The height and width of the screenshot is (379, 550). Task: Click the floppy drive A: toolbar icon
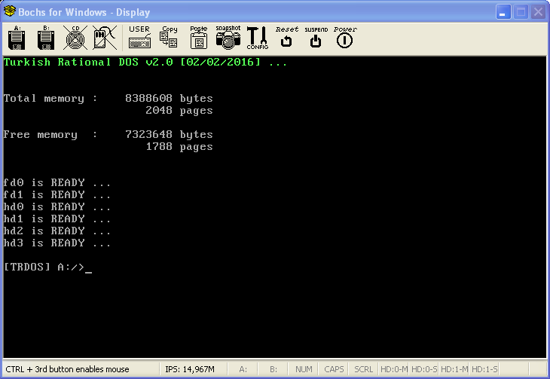(17, 38)
